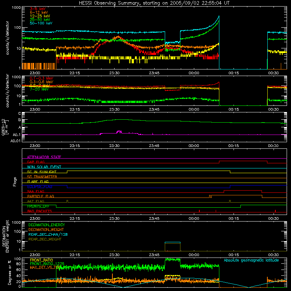Image resolution: width=291 pixels, height=291 pixels.
Task: Click the '0.8-7 MeV' legend label
Action: coord(40,85)
